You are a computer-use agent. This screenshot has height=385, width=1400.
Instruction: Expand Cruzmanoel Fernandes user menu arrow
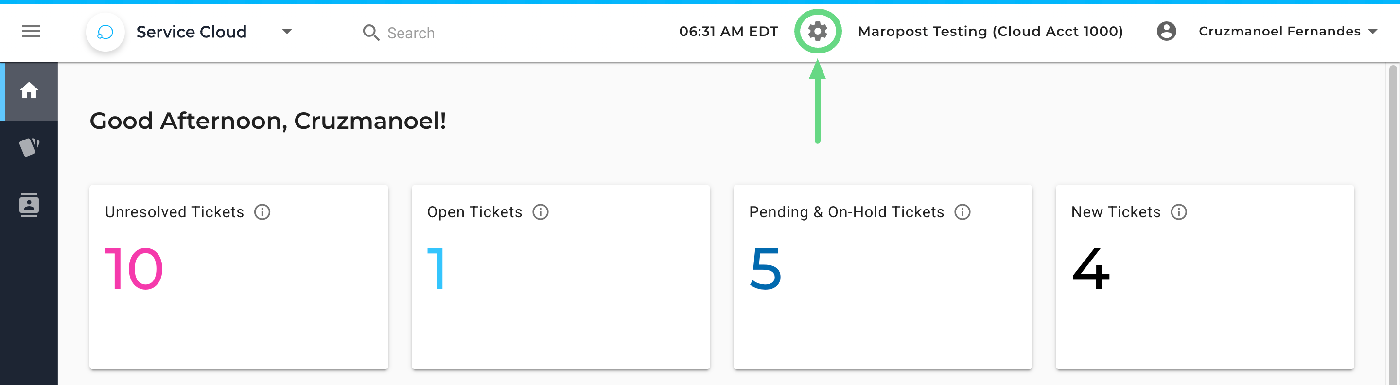1372,32
